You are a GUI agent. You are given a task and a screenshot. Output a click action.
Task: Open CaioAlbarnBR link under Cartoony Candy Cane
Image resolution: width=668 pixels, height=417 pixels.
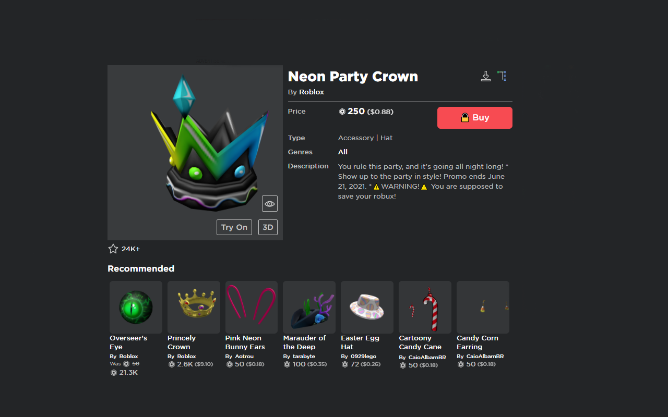click(x=427, y=357)
